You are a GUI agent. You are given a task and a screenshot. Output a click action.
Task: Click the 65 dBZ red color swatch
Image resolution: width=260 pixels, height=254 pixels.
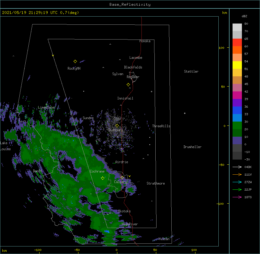[237, 43]
